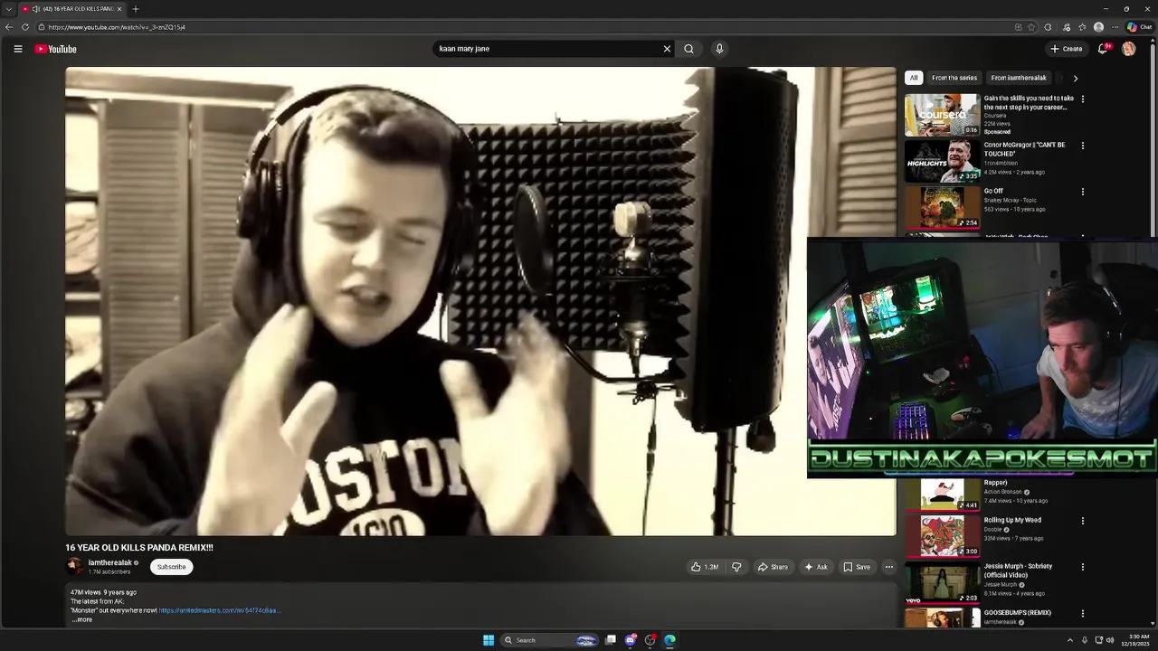Open the GOOSEBUMPS (REMIX) video title
This screenshot has height=651, width=1158.
coord(1018,612)
